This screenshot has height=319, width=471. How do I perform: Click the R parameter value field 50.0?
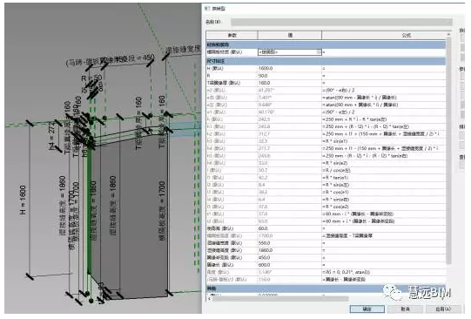[x=290, y=76]
